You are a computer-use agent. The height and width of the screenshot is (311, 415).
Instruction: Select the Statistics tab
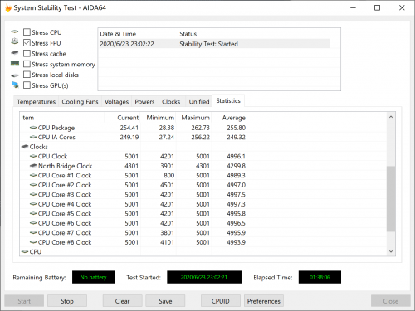(228, 100)
